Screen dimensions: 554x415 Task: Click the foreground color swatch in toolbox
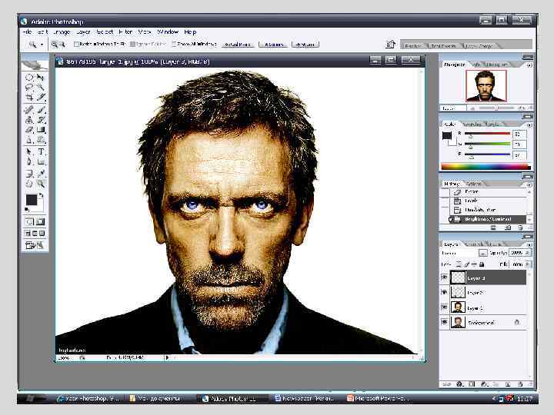point(32,200)
